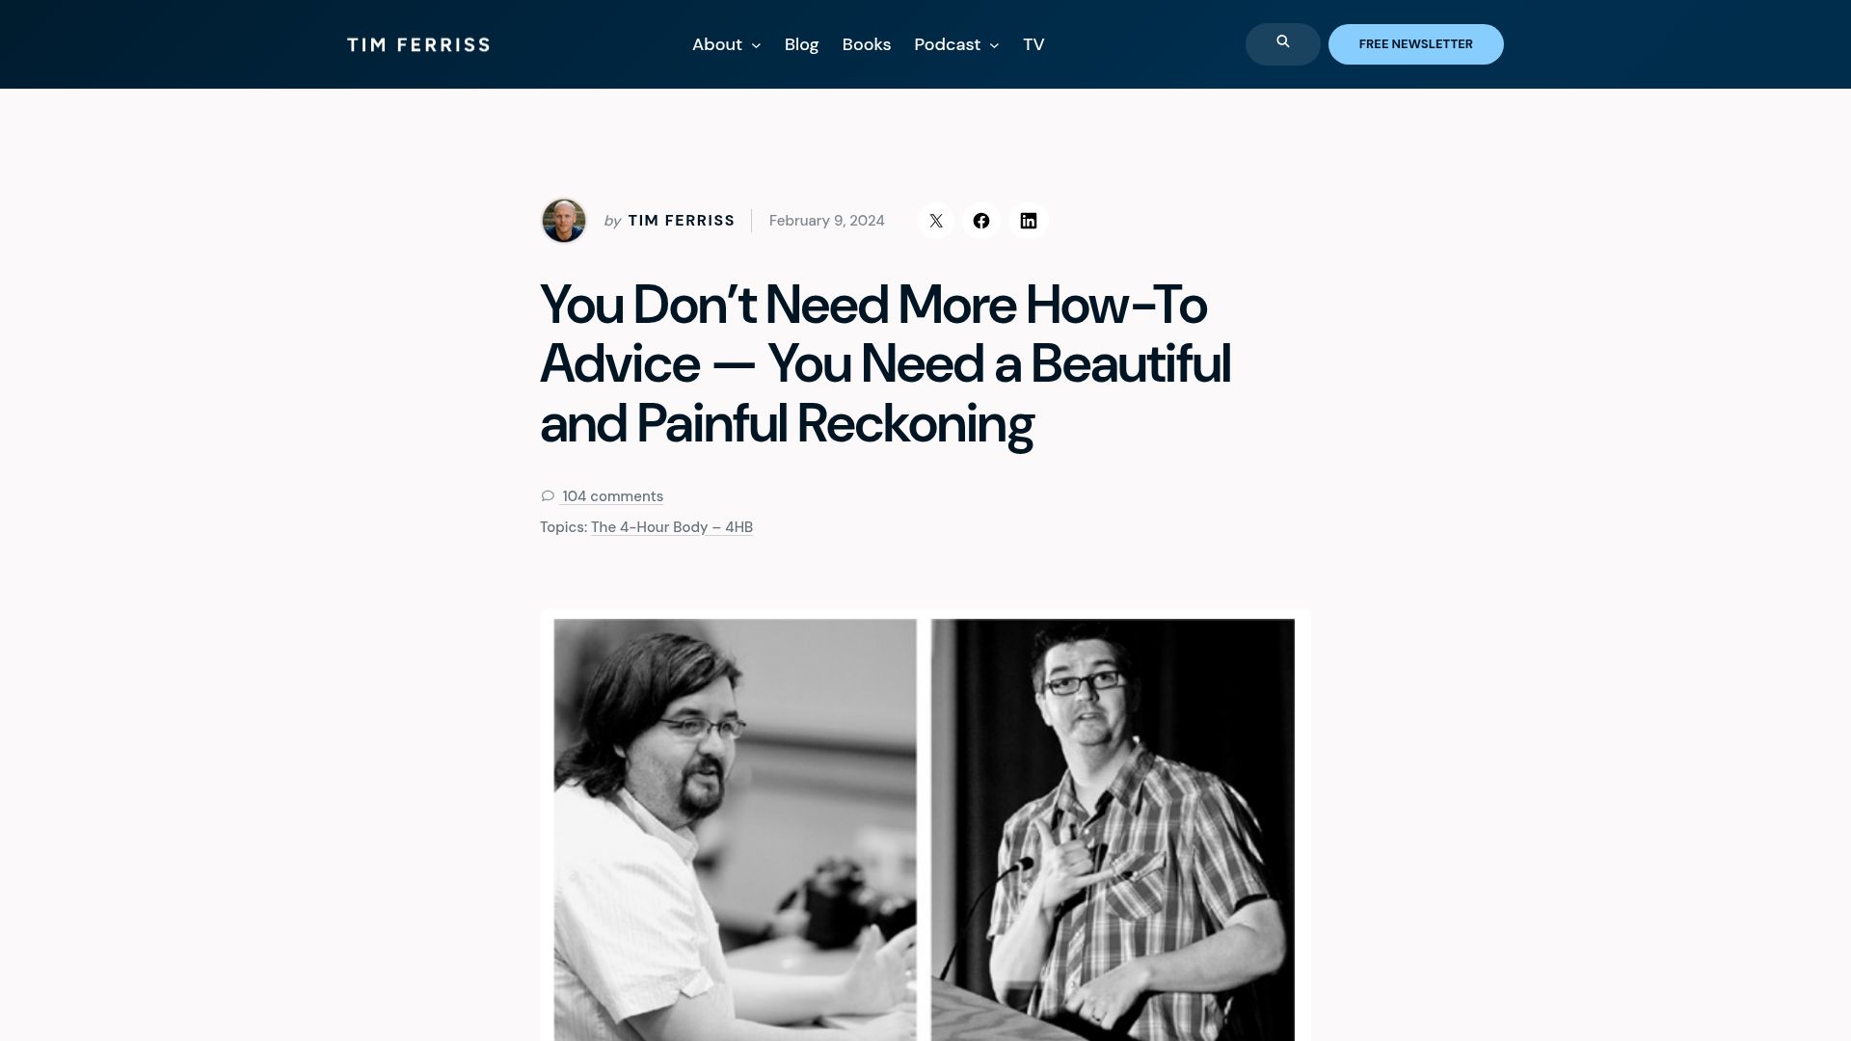This screenshot has width=1851, height=1041.
Task: Open the Books page
Action: (x=866, y=44)
